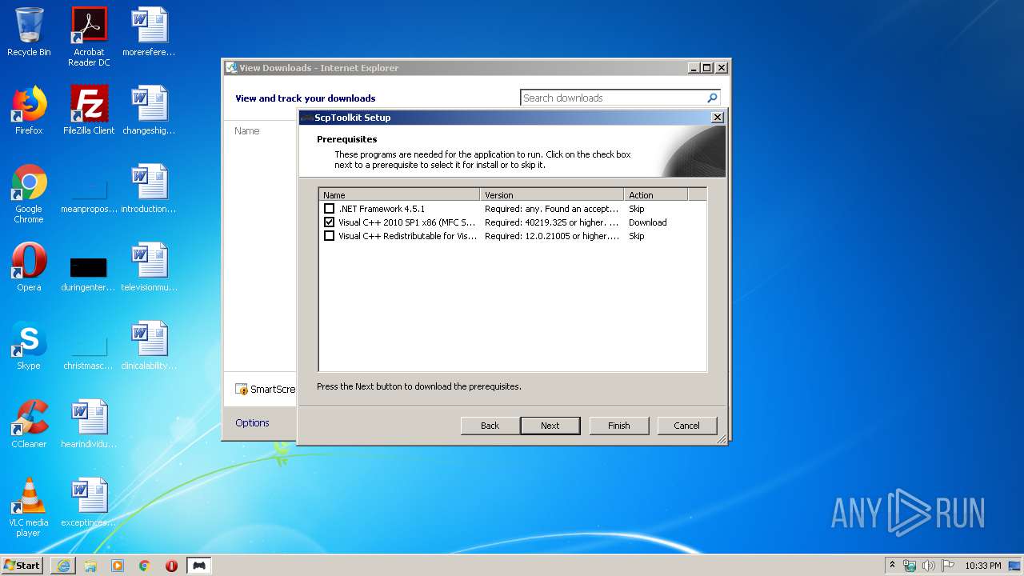Open the hearindividu… Word document icon
The image size is (1024, 576).
(x=89, y=424)
